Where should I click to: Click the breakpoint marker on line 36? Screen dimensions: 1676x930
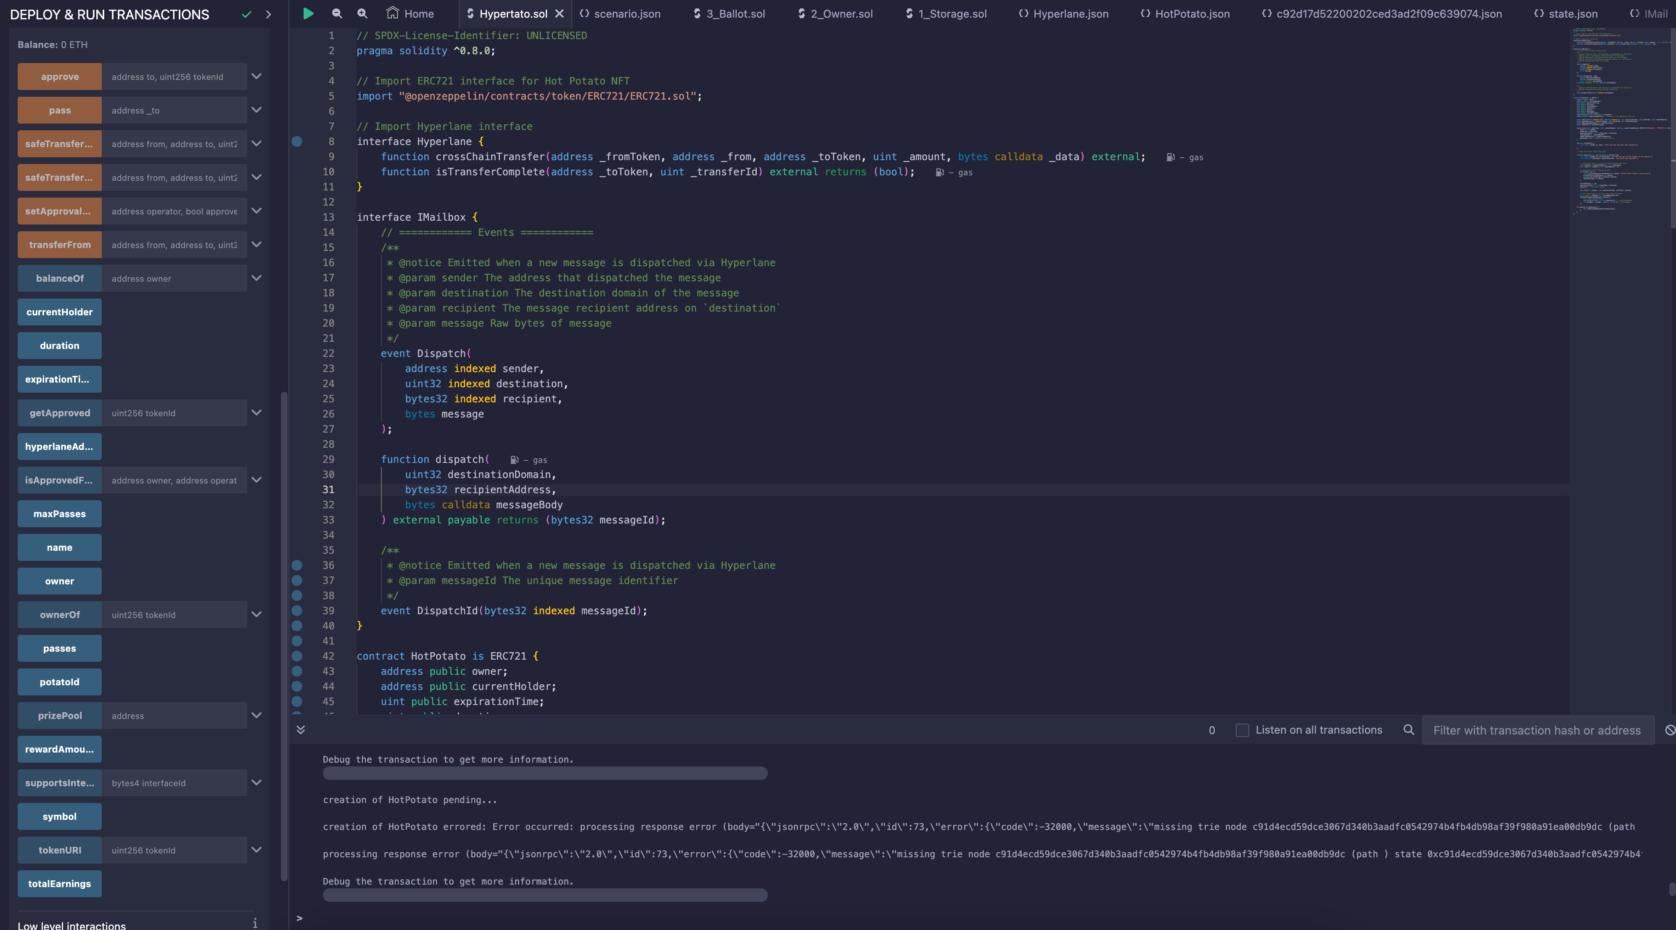tap(297, 565)
